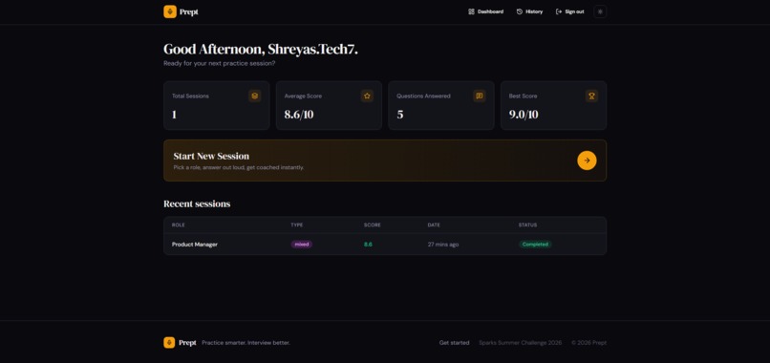Click the 8.6 score in table

368,245
